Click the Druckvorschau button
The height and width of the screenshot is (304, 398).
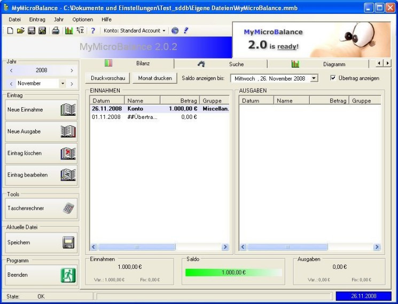pos(107,78)
